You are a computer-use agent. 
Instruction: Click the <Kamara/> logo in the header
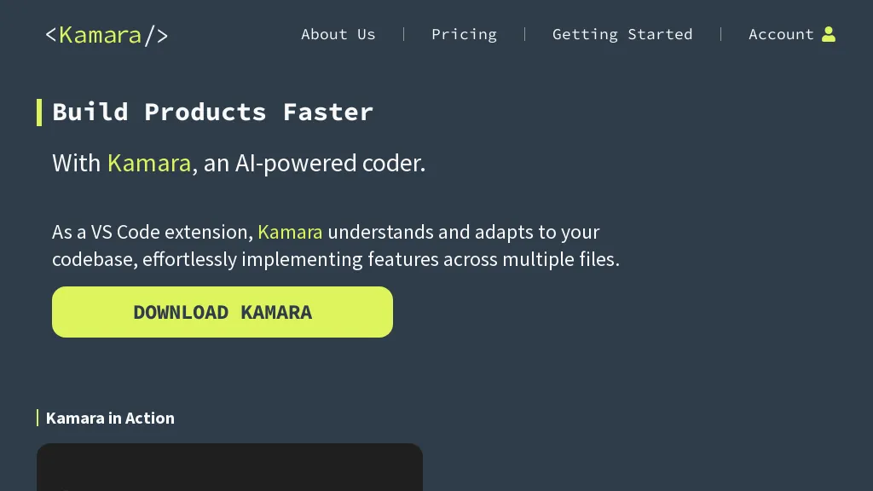106,34
